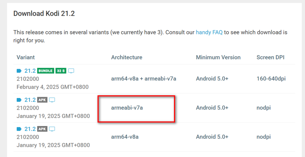Viewport: 305px width, 157px height.
Task: Click the blue tag icon in BUNDLE row
Action: click(19, 71)
